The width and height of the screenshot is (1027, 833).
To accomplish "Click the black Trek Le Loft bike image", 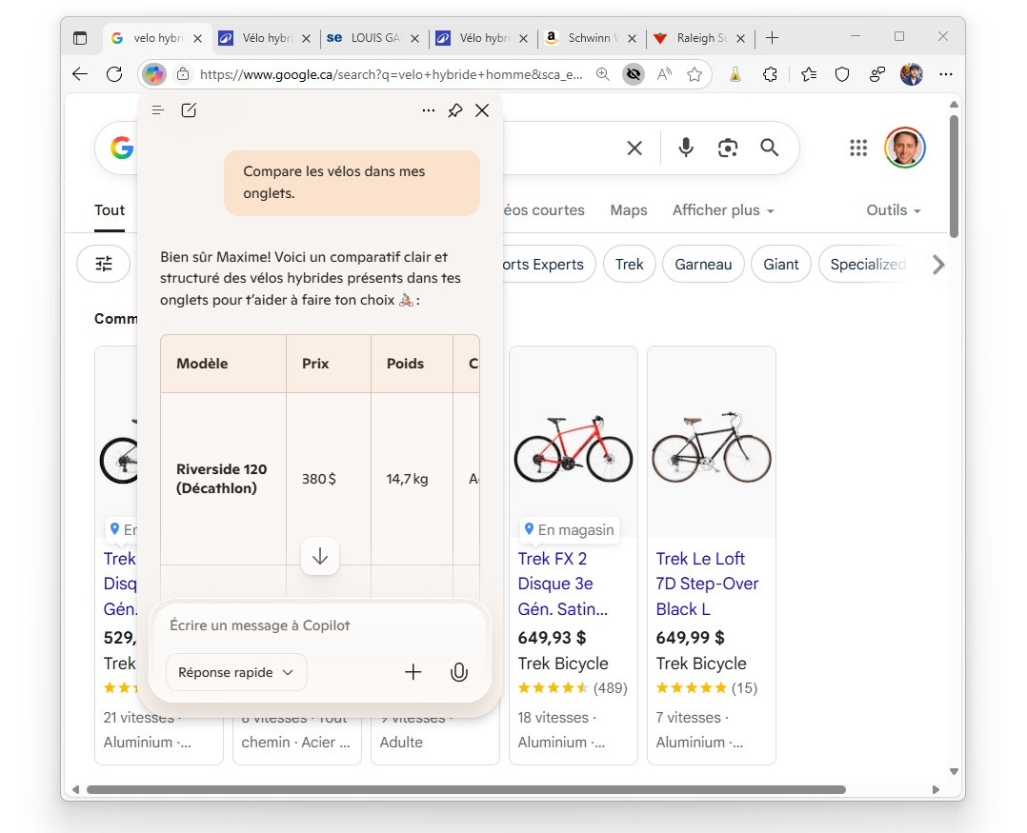I will 712,447.
